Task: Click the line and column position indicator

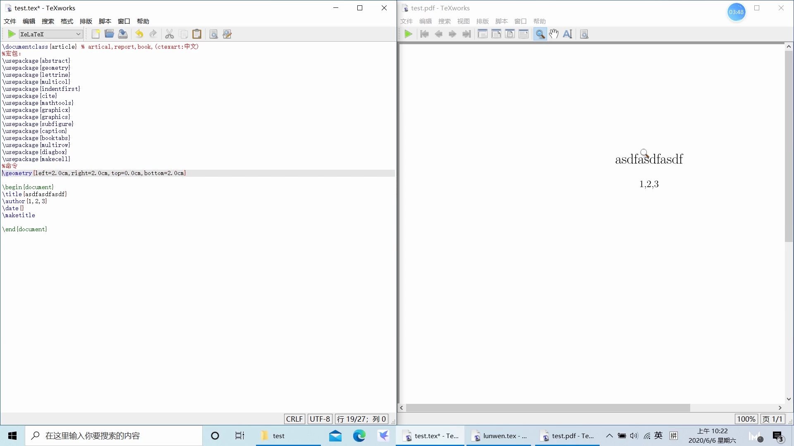Action: pyautogui.click(x=361, y=419)
